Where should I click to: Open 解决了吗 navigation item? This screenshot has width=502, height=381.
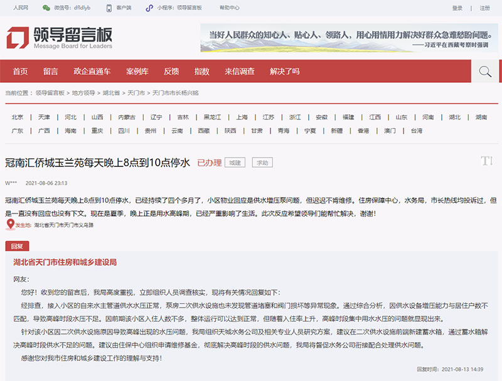tap(284, 72)
